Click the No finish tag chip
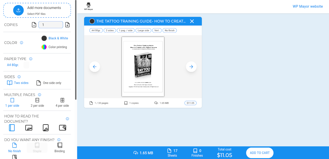The image size is (329, 159). (x=170, y=30)
